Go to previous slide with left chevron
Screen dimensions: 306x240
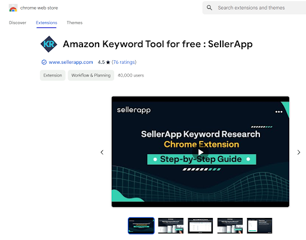(102, 152)
